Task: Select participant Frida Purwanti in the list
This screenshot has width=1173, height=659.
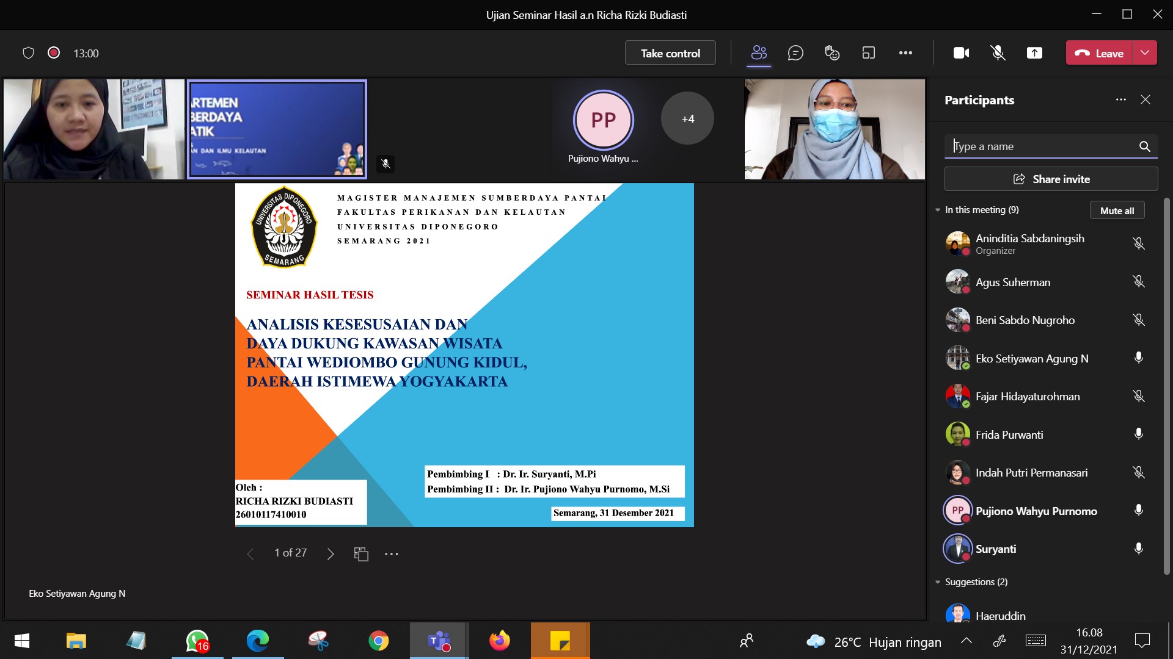Action: point(1009,434)
